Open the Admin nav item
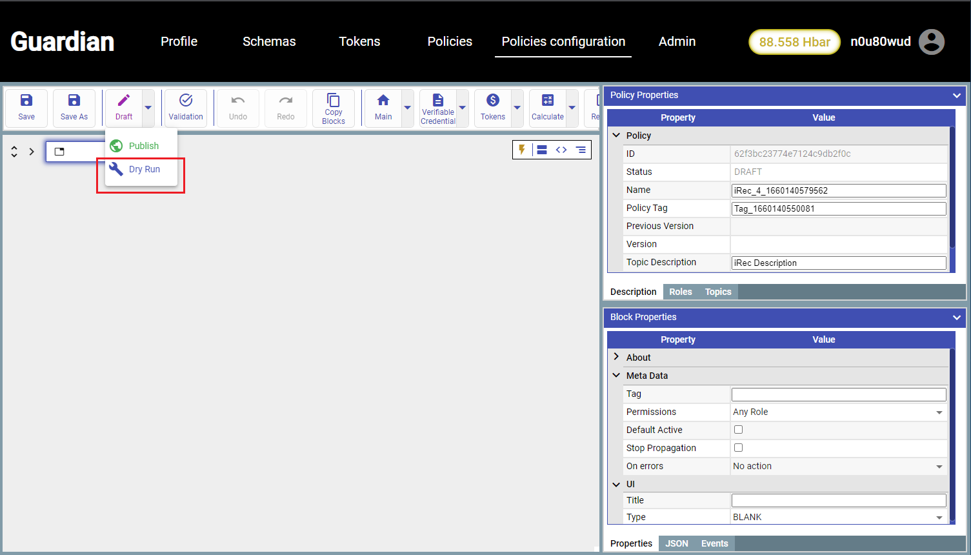The width and height of the screenshot is (971, 555). coord(677,41)
